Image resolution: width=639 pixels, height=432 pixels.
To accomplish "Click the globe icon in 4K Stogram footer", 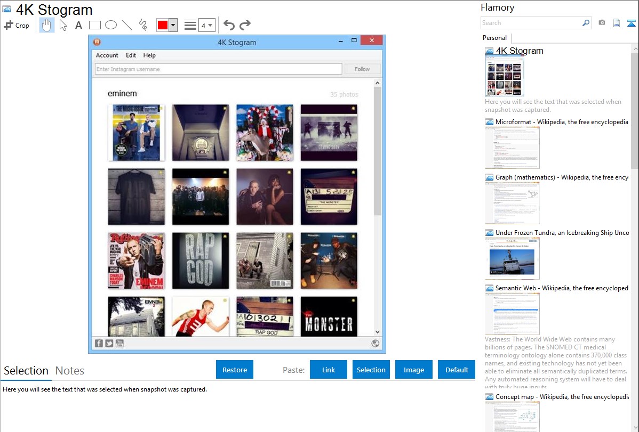I will [376, 343].
